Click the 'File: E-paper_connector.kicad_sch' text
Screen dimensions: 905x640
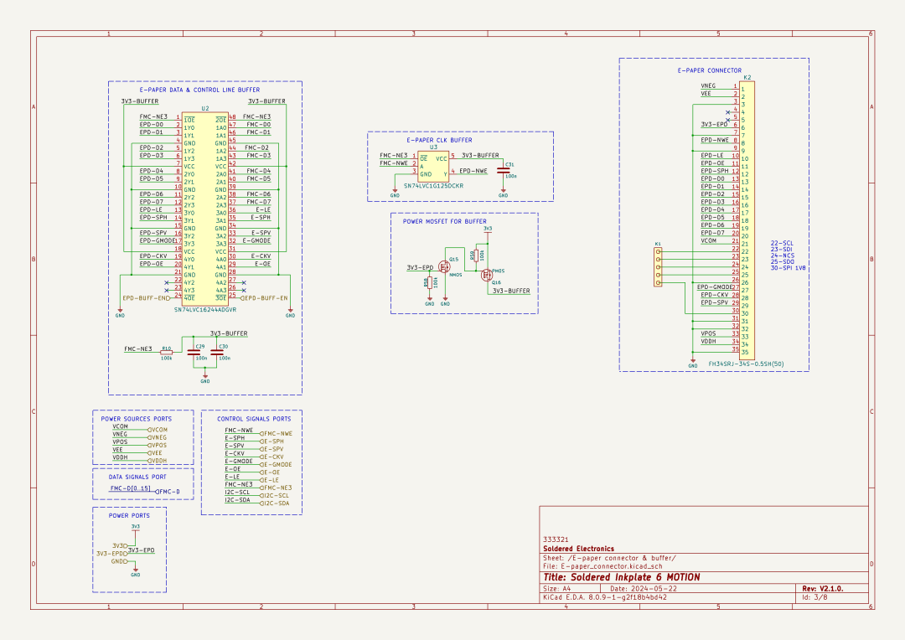pyautogui.click(x=602, y=567)
